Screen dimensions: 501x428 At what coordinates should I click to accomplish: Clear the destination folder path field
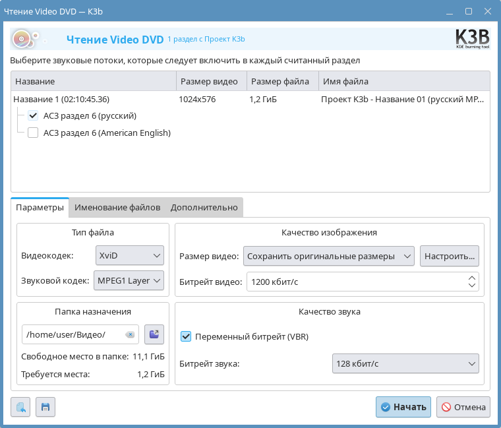click(x=131, y=334)
